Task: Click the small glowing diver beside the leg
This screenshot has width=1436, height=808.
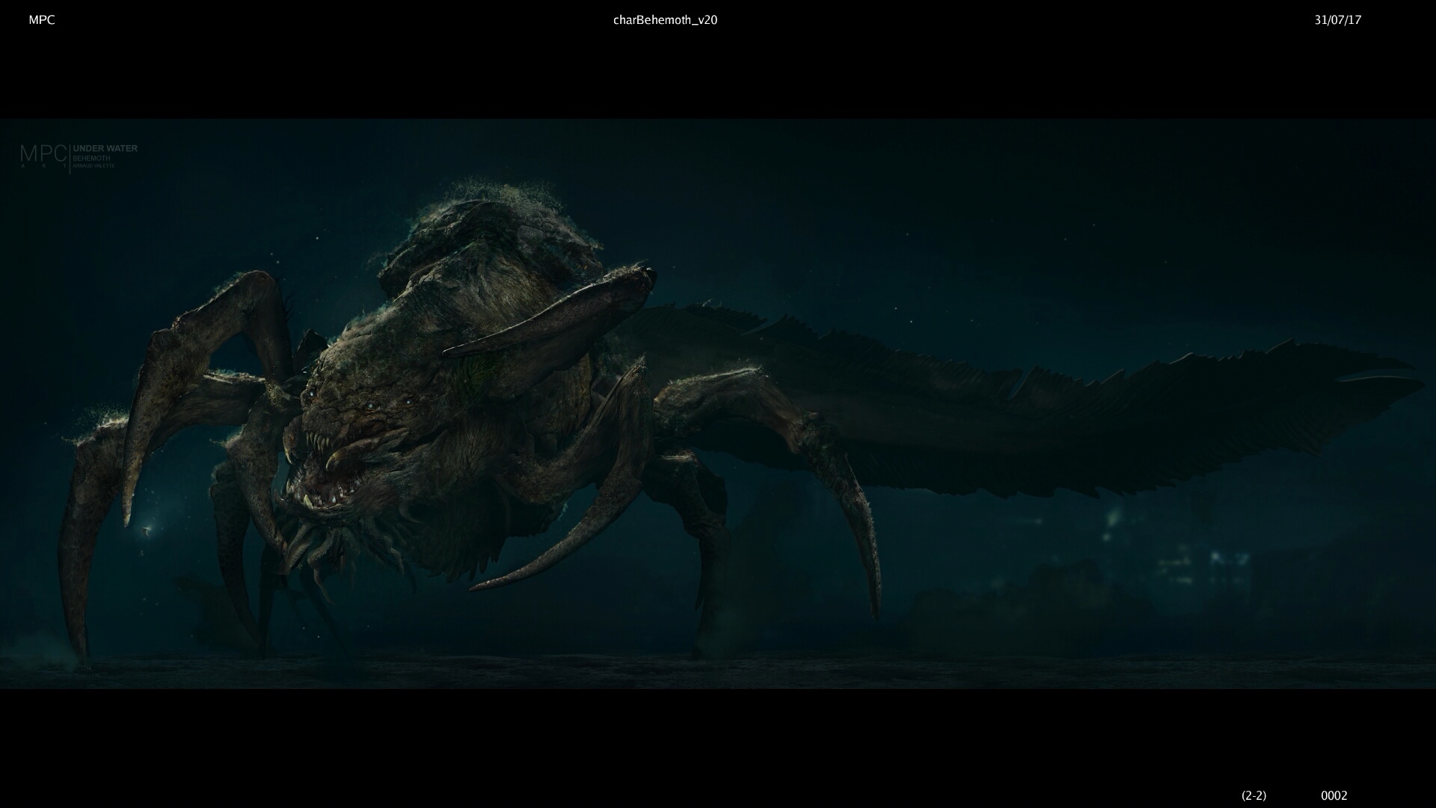Action: pyautogui.click(x=147, y=531)
